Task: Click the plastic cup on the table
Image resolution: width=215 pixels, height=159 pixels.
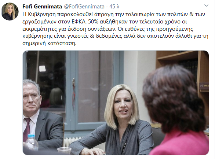Action: point(64,151)
